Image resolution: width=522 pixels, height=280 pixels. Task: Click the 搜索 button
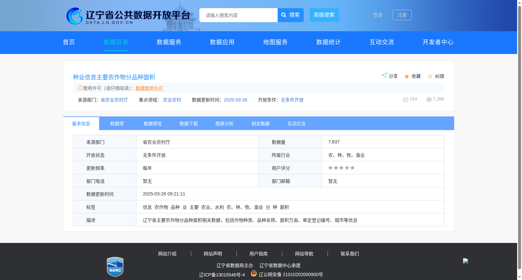291,15
